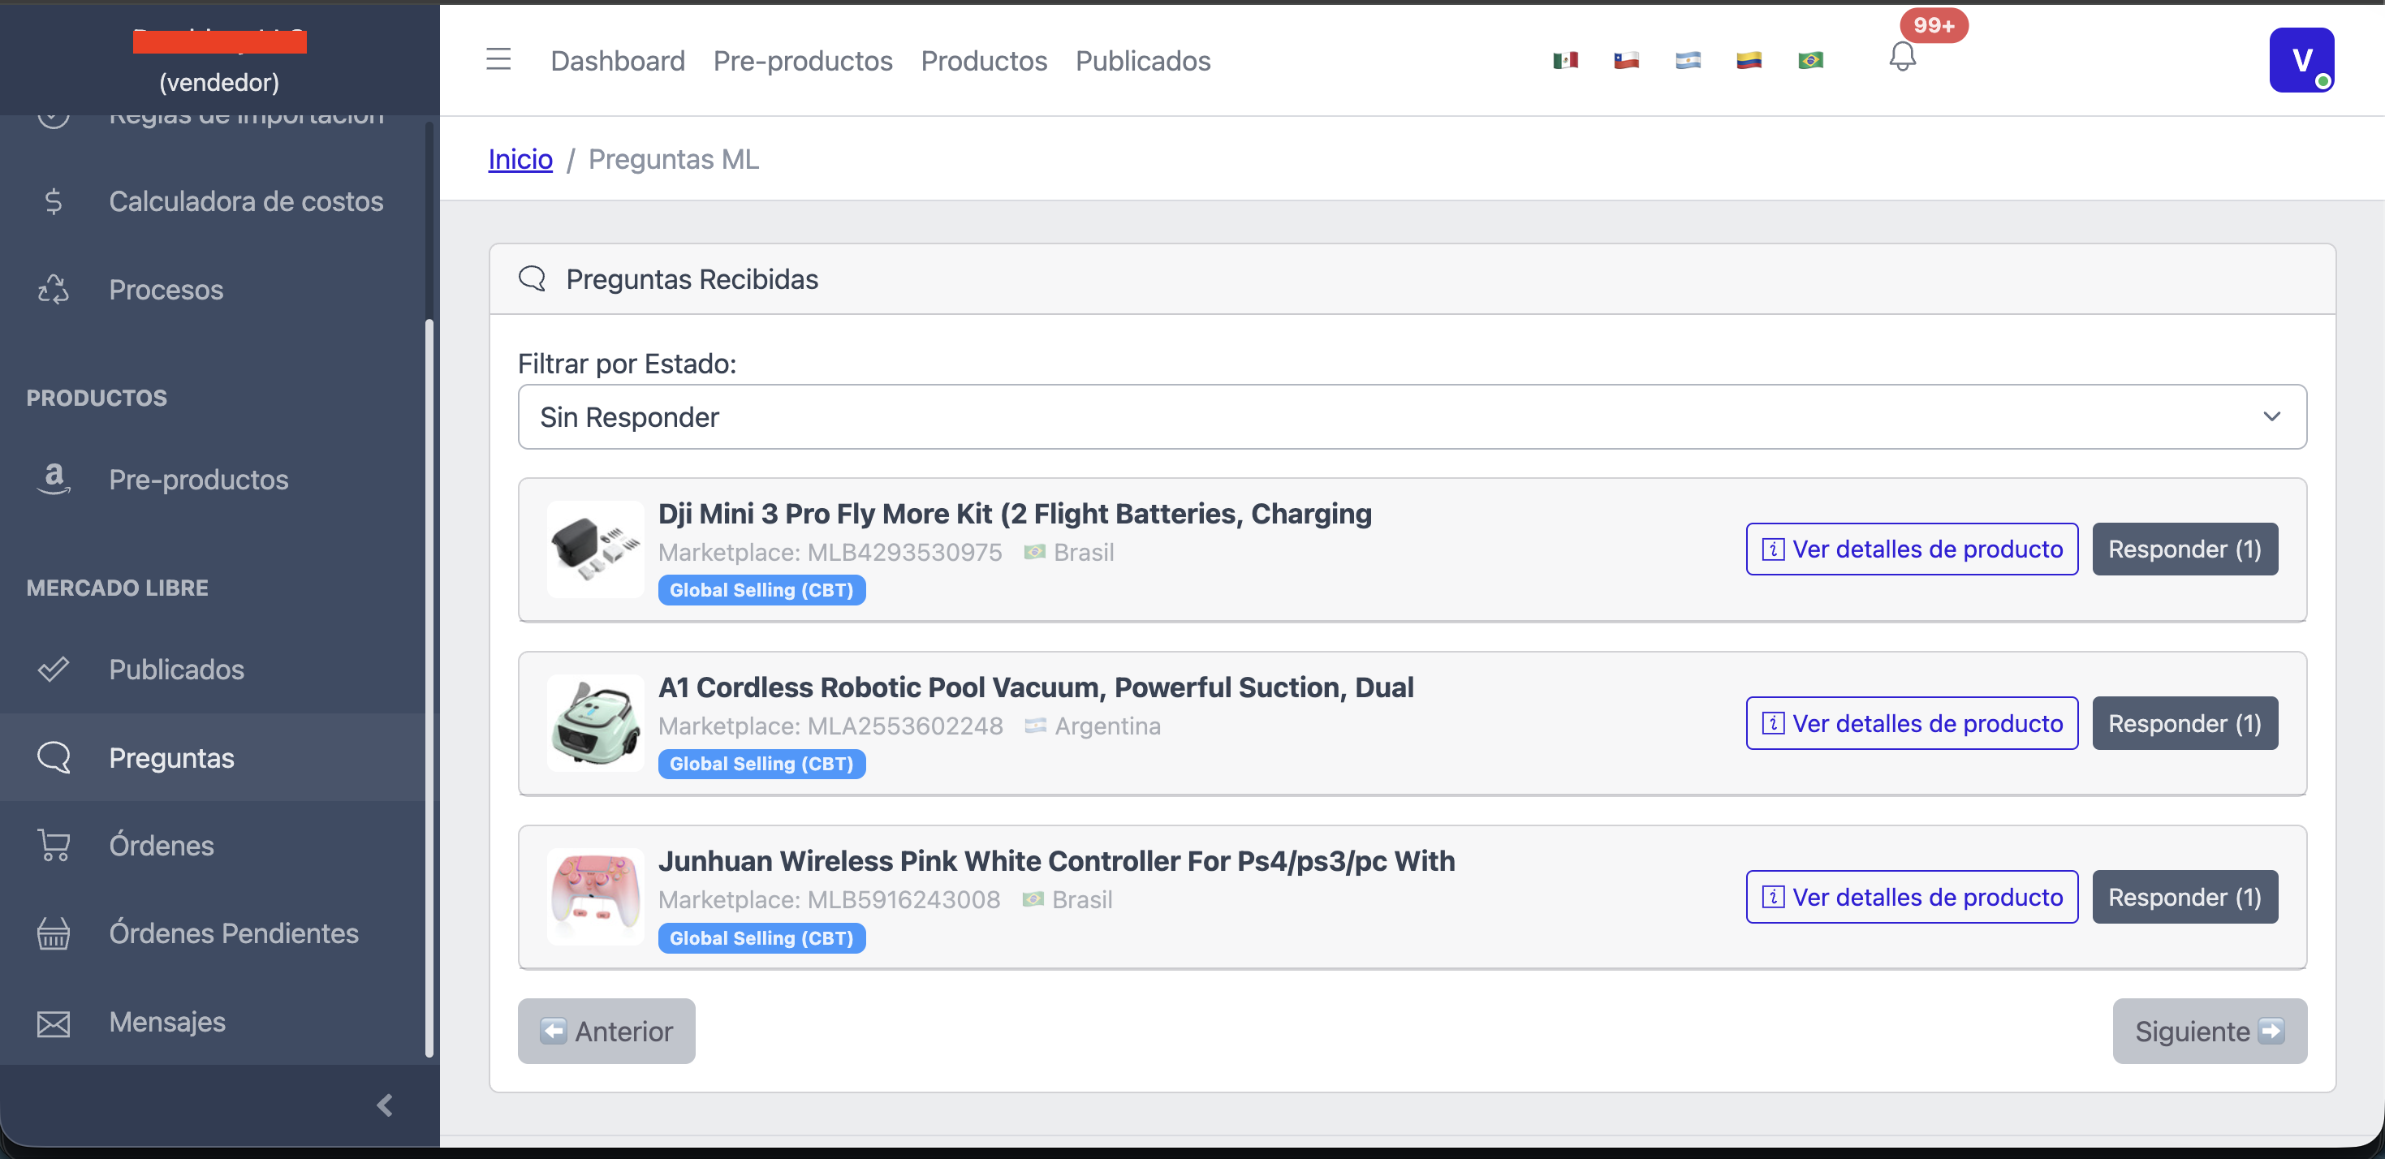Open the Publicados top menu item
Viewport: 2385px width, 1159px height.
pyautogui.click(x=1142, y=61)
